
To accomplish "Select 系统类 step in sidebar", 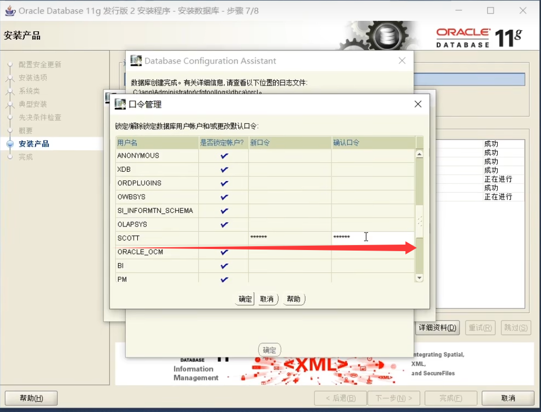I will click(x=30, y=91).
